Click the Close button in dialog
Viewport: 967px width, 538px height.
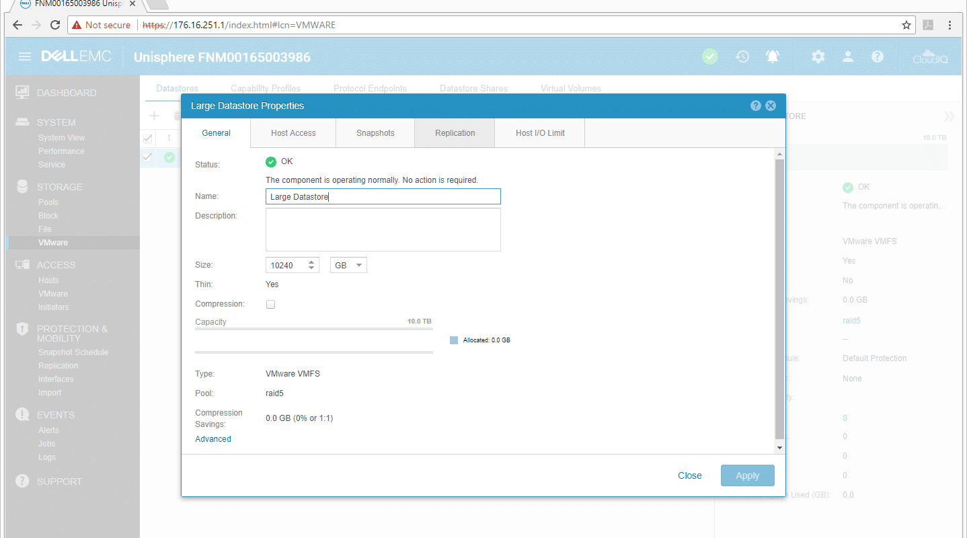pos(690,475)
